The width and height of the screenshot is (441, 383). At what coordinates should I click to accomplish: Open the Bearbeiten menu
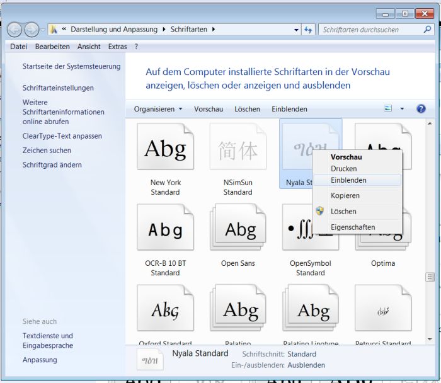point(52,47)
